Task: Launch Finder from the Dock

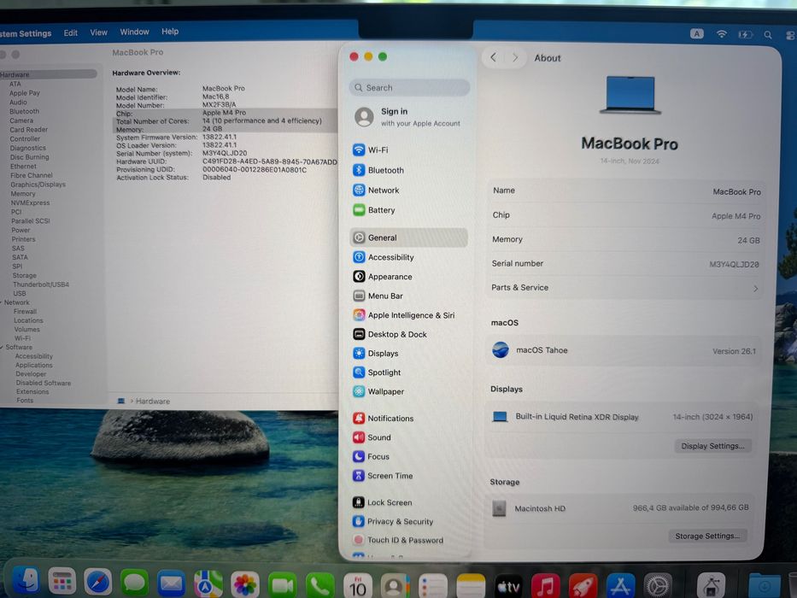Action: (x=26, y=580)
